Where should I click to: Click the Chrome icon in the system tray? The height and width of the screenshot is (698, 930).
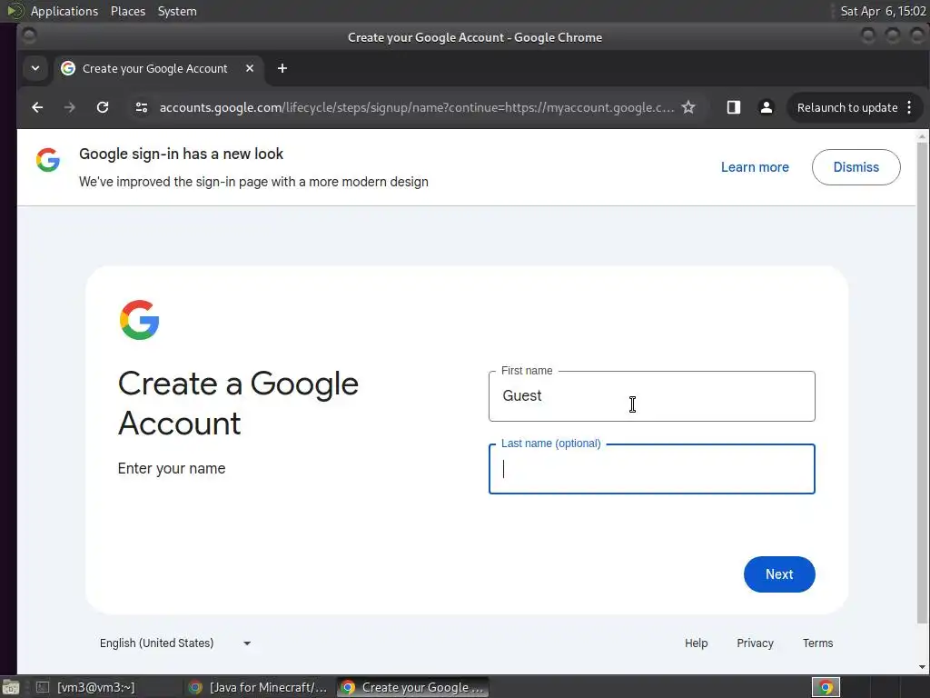tap(825, 687)
